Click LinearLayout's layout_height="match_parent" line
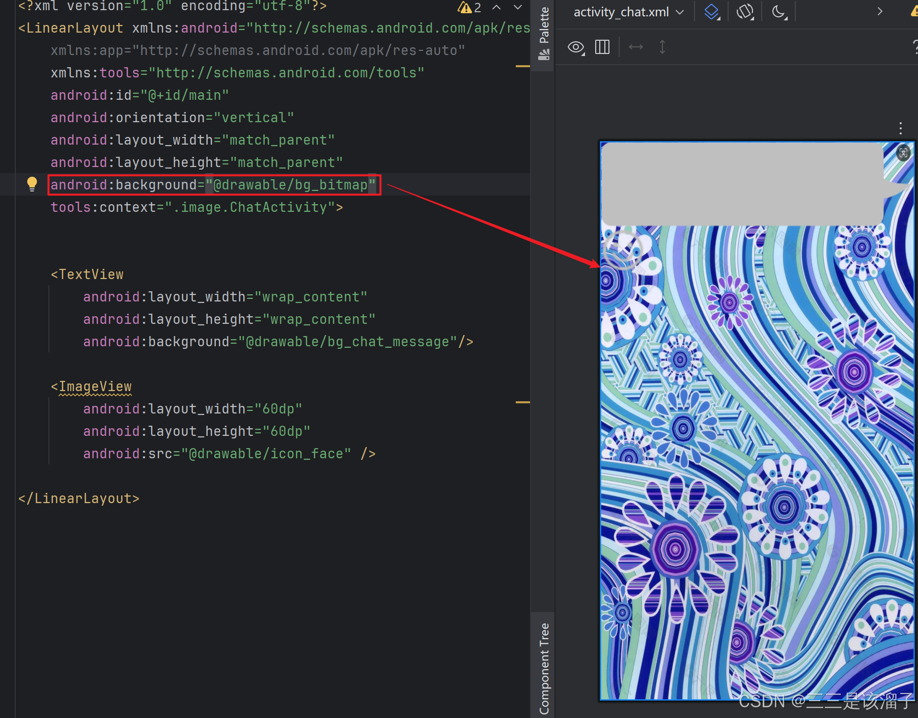The height and width of the screenshot is (718, 918). point(197,162)
